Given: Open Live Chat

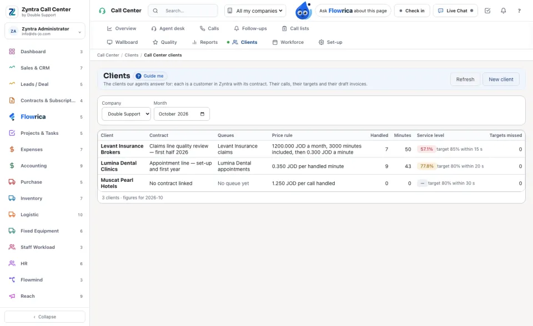Looking at the screenshot, I should 455,11.
